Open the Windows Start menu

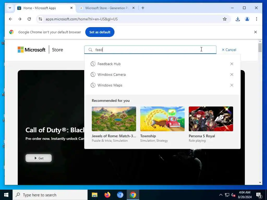pyautogui.click(x=6, y=195)
